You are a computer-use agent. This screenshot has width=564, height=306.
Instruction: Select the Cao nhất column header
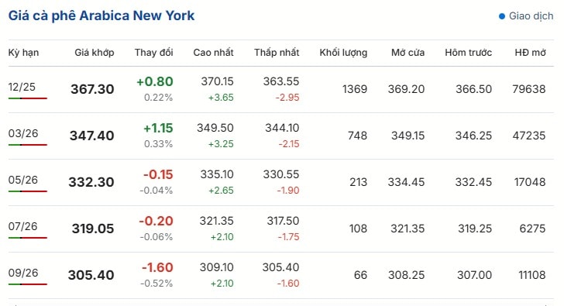pos(213,53)
